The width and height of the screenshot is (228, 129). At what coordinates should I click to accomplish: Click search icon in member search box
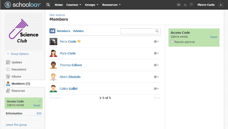[157, 31]
